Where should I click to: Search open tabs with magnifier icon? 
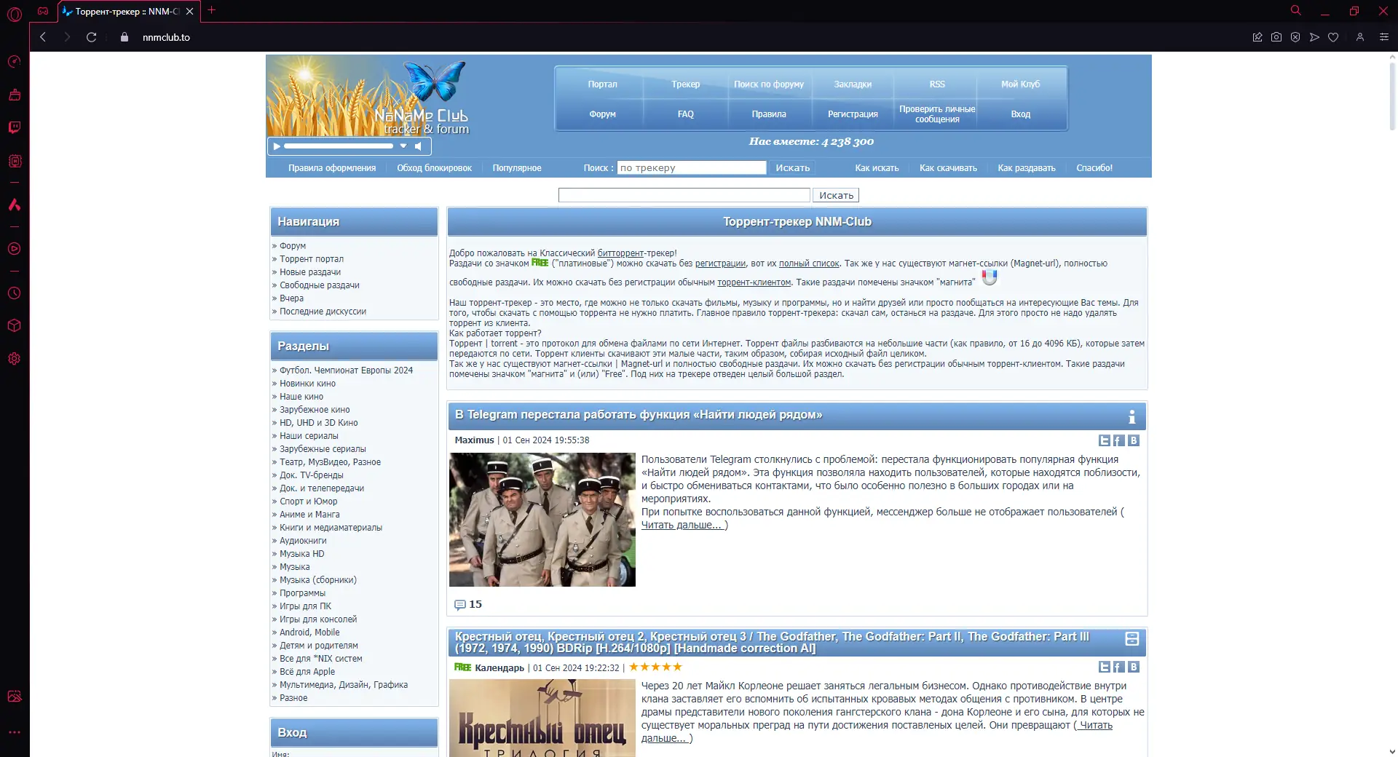(1296, 10)
